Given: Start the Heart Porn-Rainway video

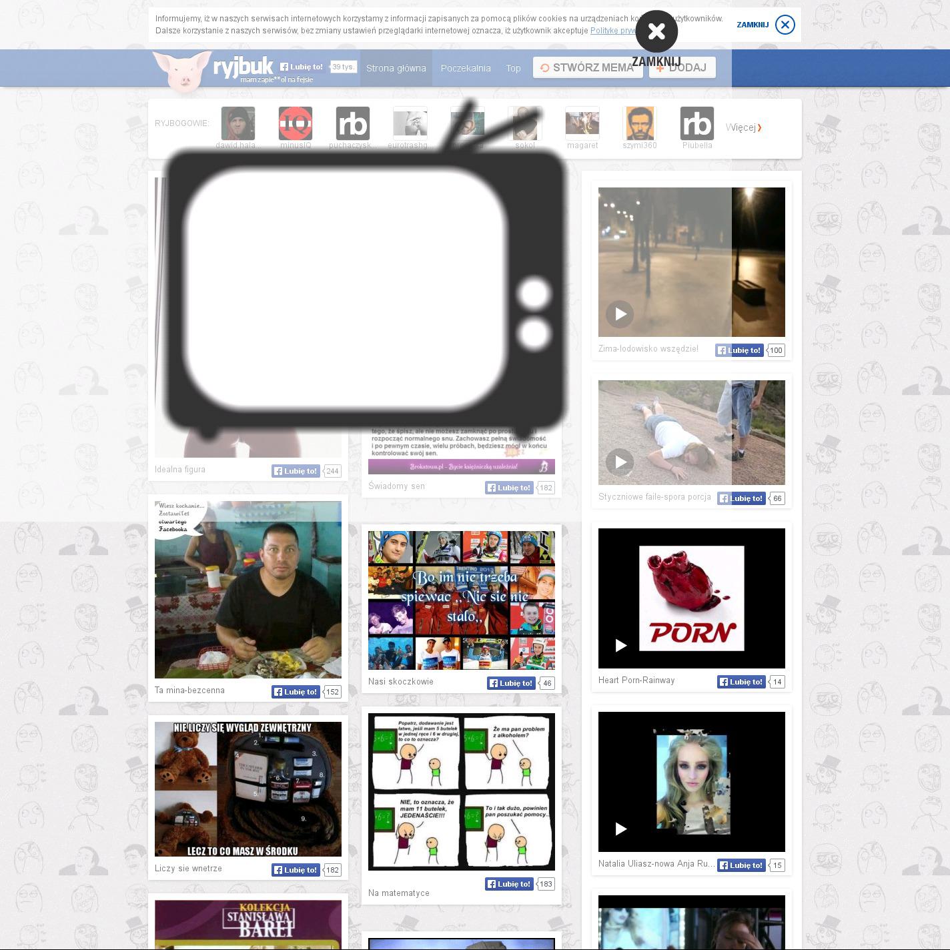Looking at the screenshot, I should [x=620, y=645].
